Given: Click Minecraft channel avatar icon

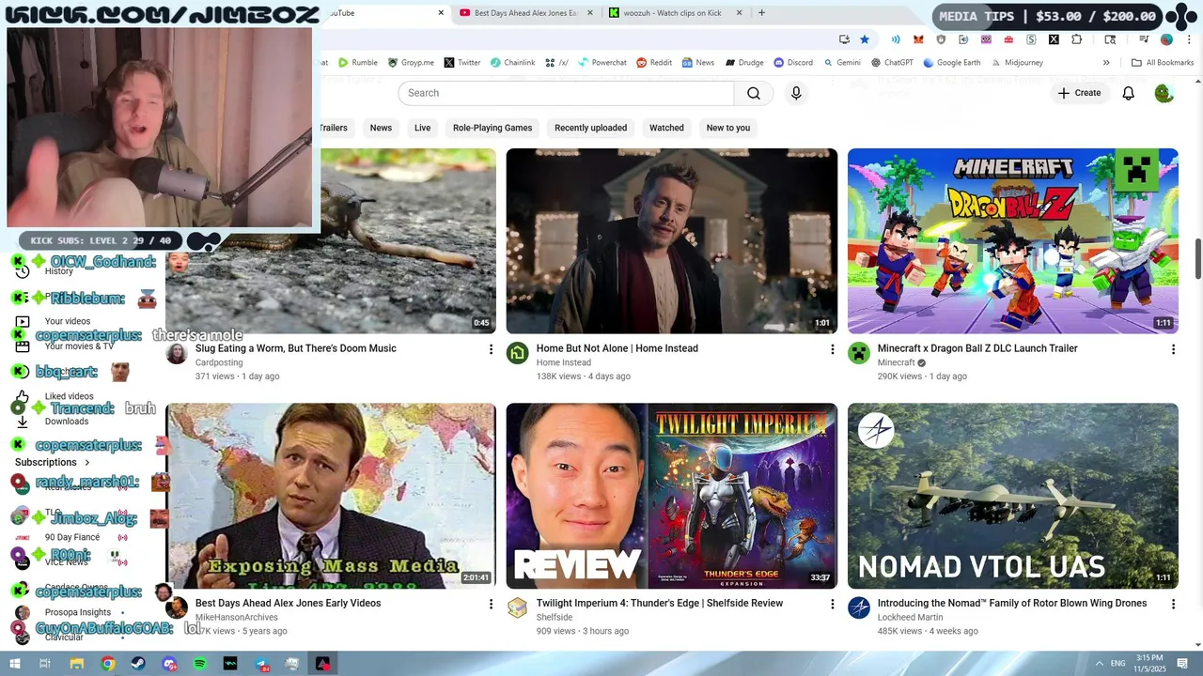Looking at the screenshot, I should (859, 353).
